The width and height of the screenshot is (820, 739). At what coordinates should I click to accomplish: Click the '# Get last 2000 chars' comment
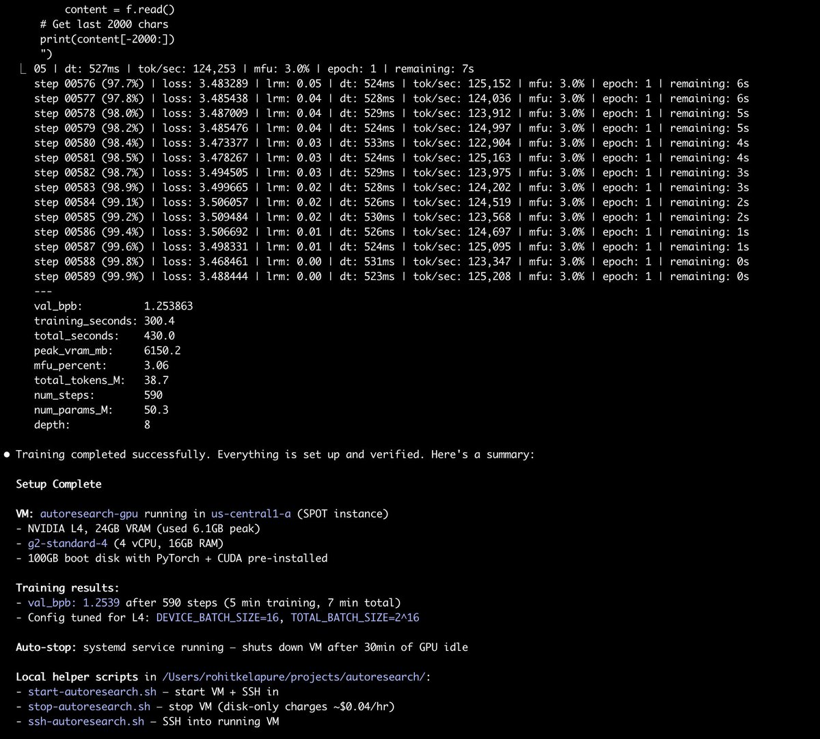pos(105,25)
